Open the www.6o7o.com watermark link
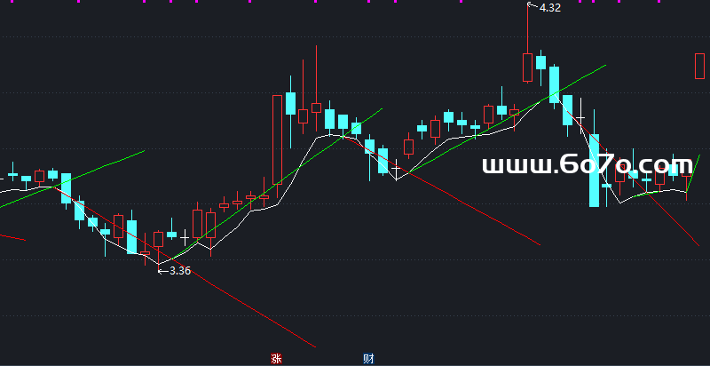This screenshot has height=366, width=710. [586, 165]
